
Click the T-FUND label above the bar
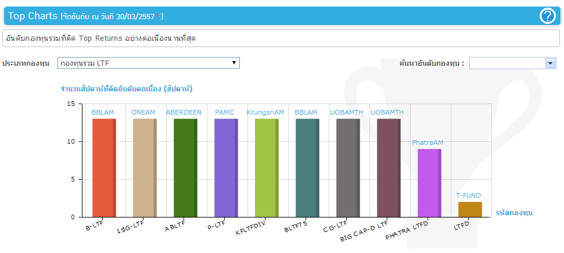[x=468, y=195]
